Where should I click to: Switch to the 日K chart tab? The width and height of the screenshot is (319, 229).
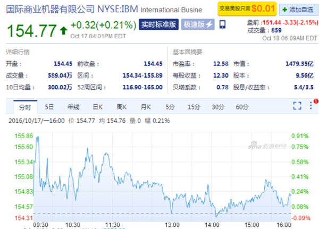(x=97, y=107)
